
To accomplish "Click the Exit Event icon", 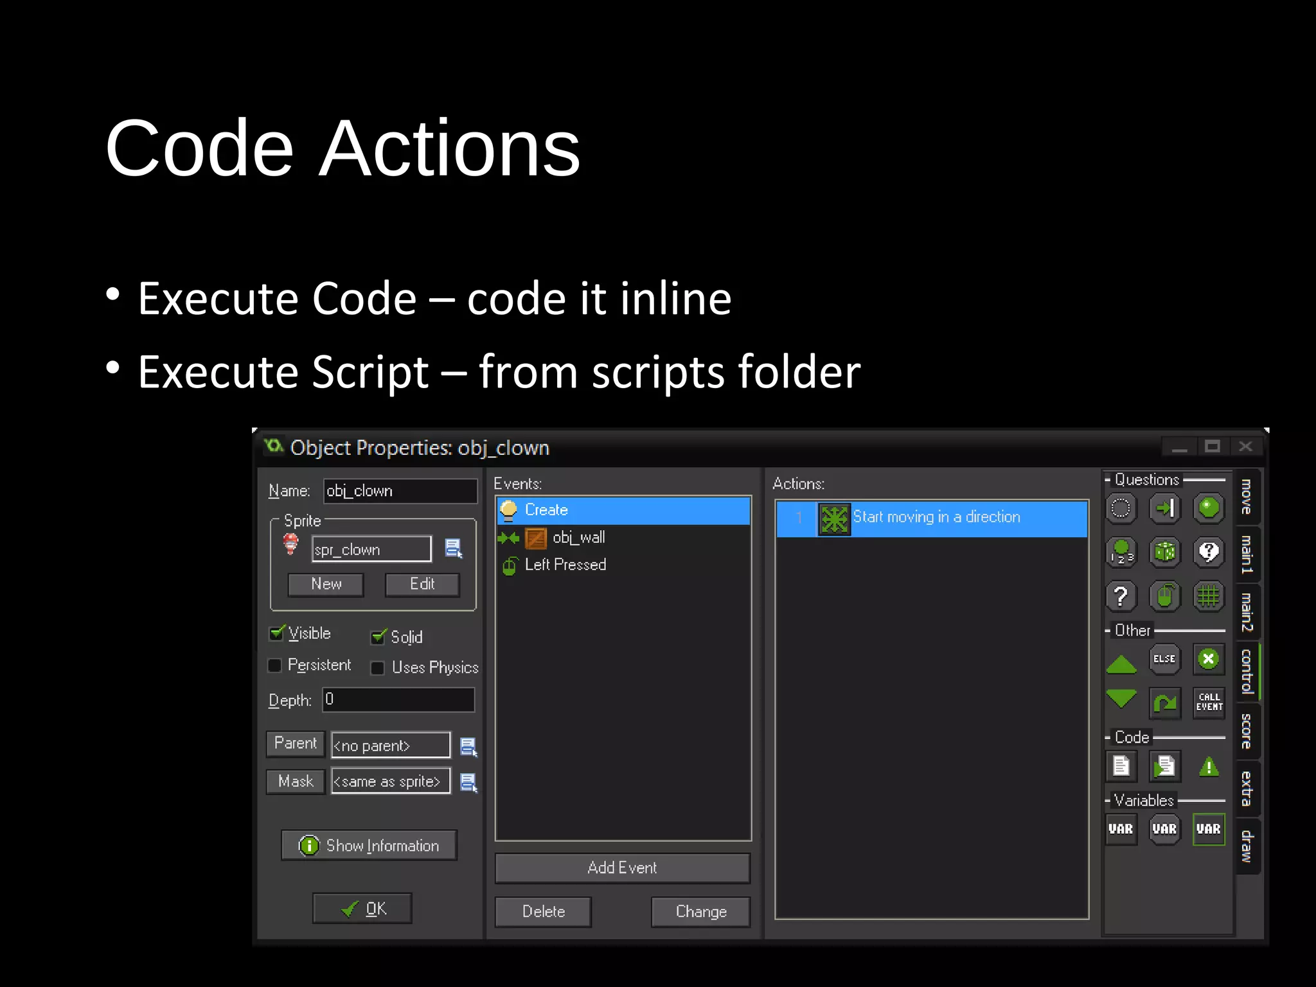I will [x=1209, y=659].
